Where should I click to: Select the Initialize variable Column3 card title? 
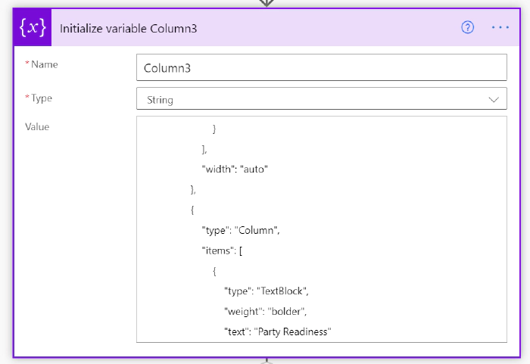(x=130, y=28)
